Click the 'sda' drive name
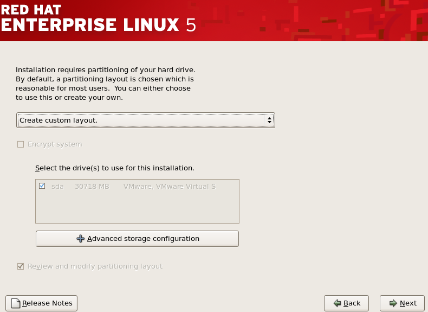 point(57,187)
